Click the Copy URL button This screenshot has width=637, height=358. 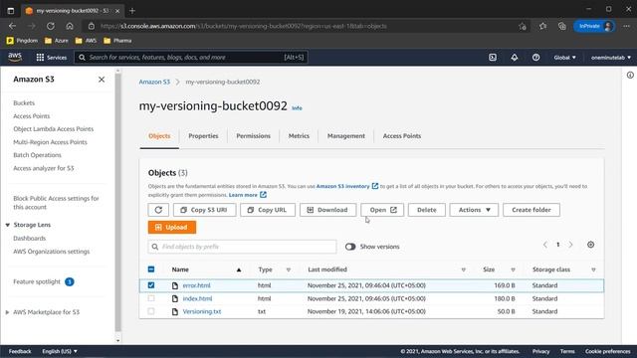[268, 210]
